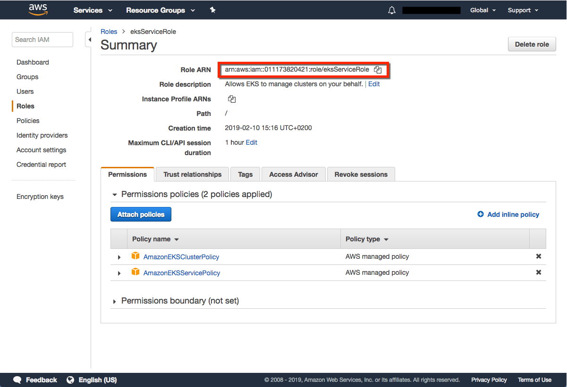Open the Access Advisor tab
Image resolution: width=567 pixels, height=387 pixels.
pyautogui.click(x=293, y=174)
